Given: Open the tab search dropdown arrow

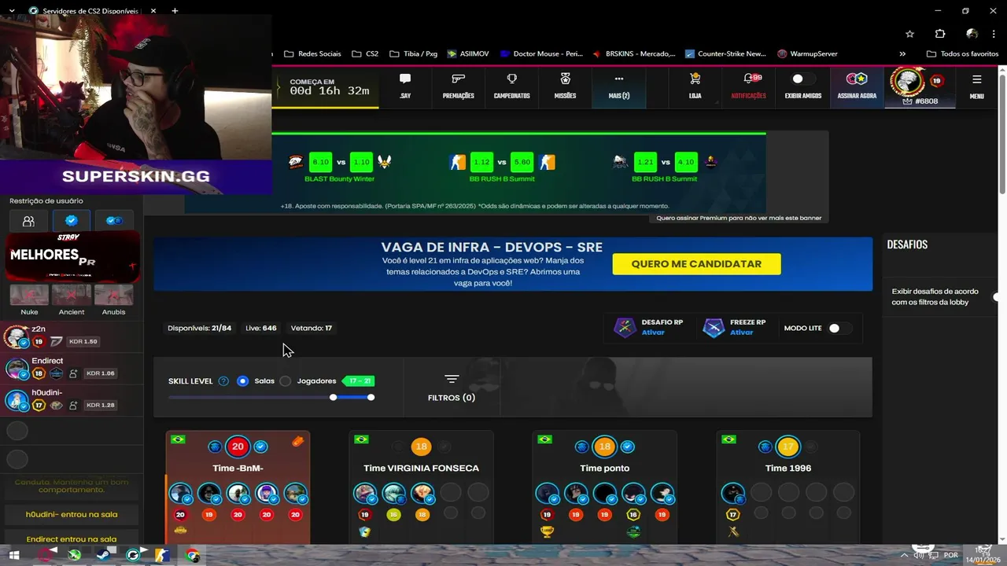Looking at the screenshot, I should [11, 11].
